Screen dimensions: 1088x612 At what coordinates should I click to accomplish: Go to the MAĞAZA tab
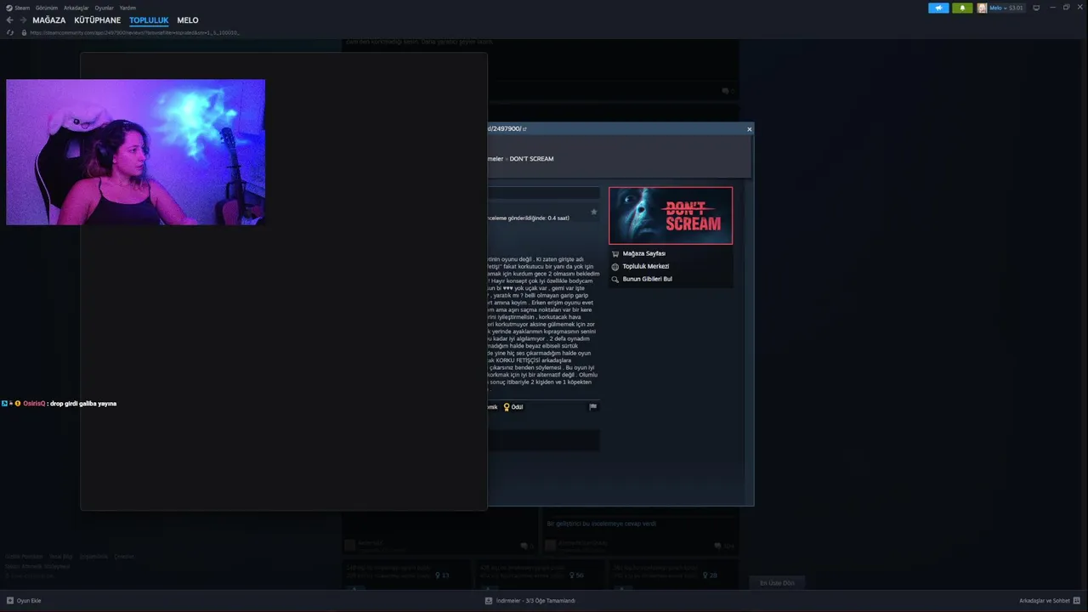[48, 20]
